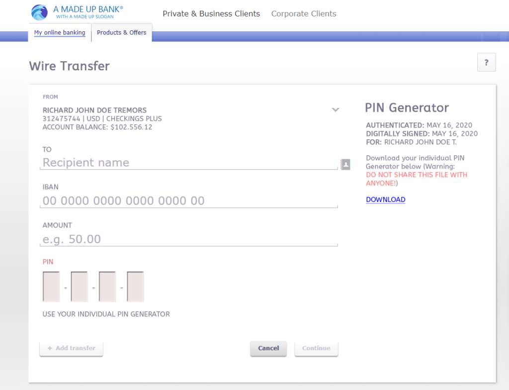This screenshot has height=390, width=509.
Task: Open the recipient address book icon
Action: click(345, 164)
